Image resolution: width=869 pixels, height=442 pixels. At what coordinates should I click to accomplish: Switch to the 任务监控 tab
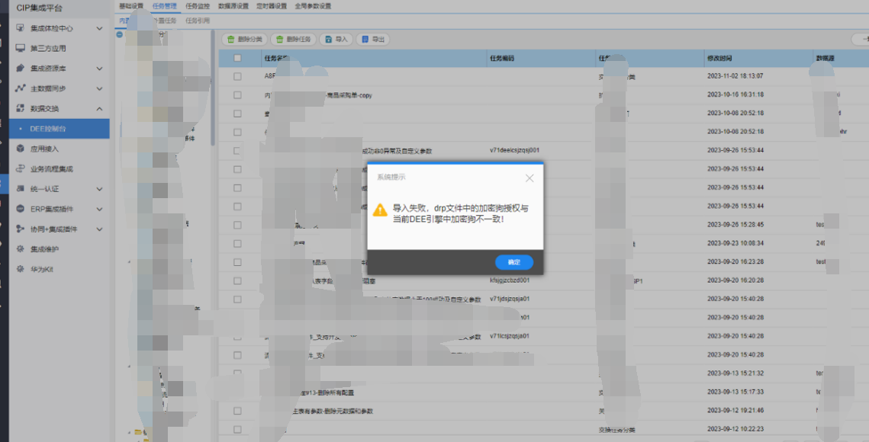click(x=198, y=6)
